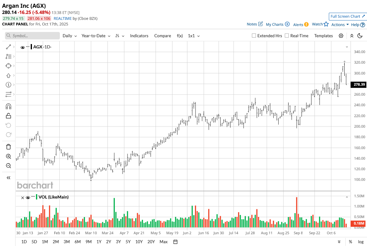Switch to dark mode moon icon

(x=360, y=36)
